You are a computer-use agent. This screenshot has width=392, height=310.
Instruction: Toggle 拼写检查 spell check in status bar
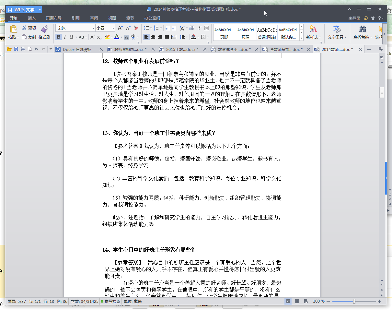pyautogui.click(x=111, y=302)
